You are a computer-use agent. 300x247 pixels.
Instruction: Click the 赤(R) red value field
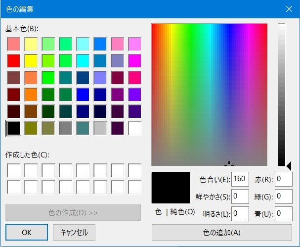[284, 179]
